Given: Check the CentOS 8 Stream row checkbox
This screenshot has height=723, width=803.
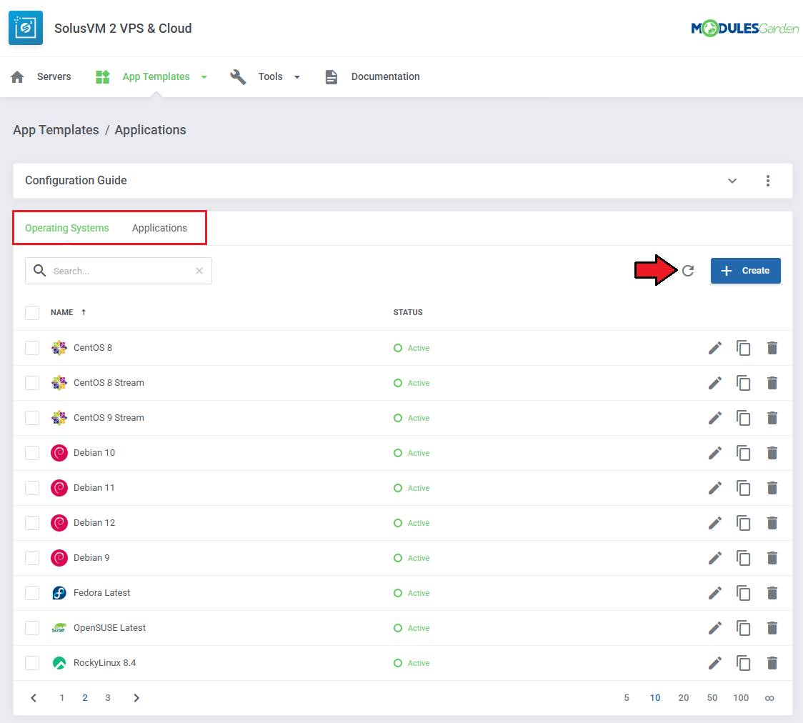Looking at the screenshot, I should 32,383.
